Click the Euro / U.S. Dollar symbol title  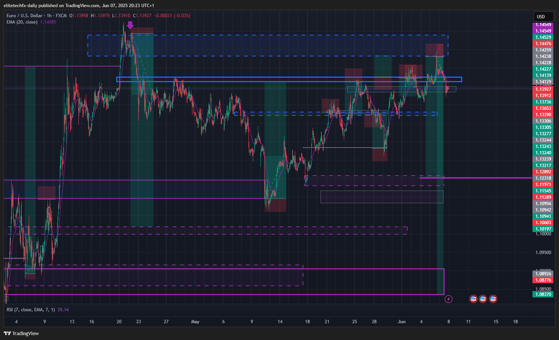[x=24, y=16]
